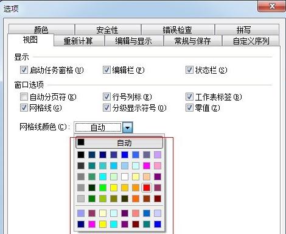Uncheck the 编辑栏 option
The image size is (286, 234).
[106, 70]
